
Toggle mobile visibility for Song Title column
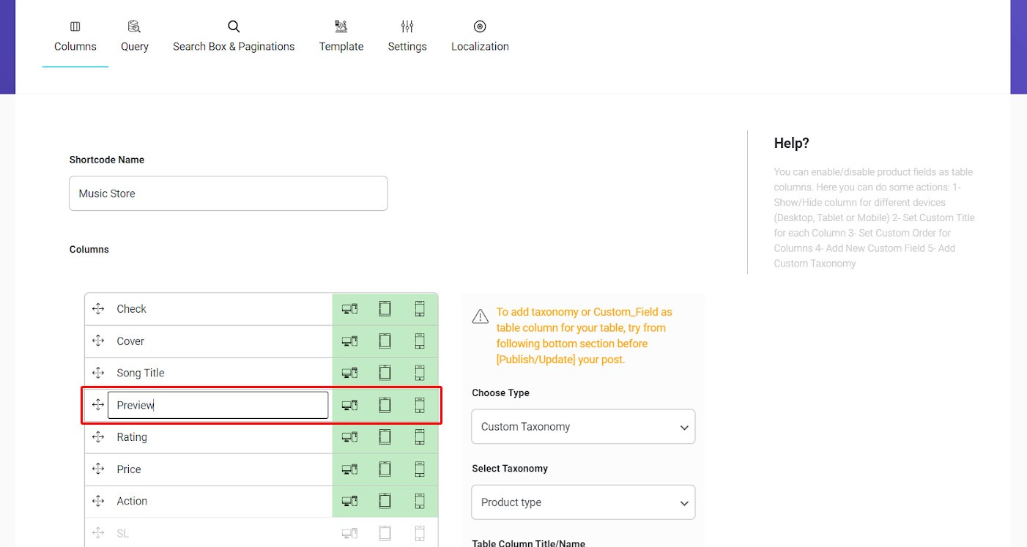click(x=420, y=373)
